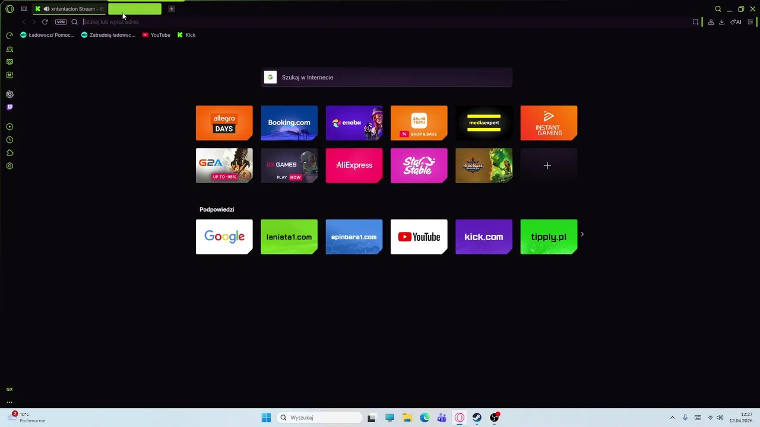760x427 pixels.
Task: Open File Explorer from the taskbar
Action: tap(407, 418)
